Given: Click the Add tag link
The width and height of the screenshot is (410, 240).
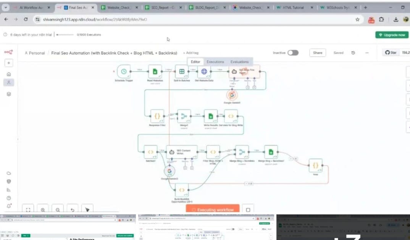Looking at the screenshot, I should tap(190, 53).
